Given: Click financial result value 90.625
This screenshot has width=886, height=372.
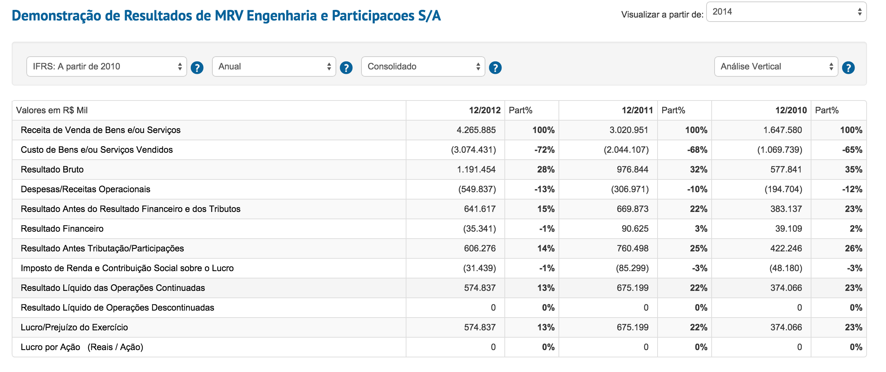Looking at the screenshot, I should coord(635,229).
